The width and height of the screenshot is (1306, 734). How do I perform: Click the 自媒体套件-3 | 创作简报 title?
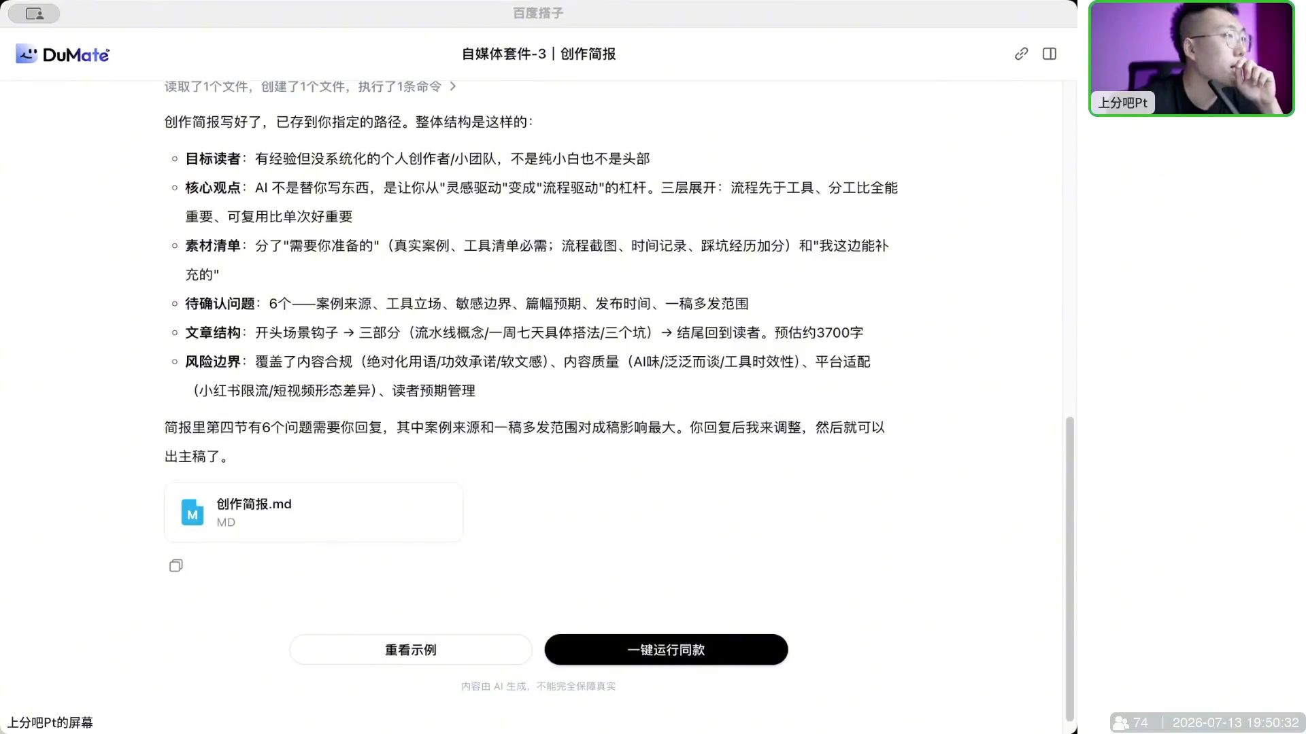pos(539,54)
